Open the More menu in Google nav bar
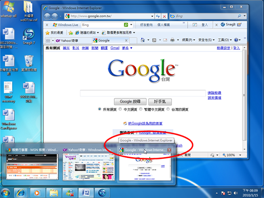This screenshot has width=264, height=198. tap(127, 48)
